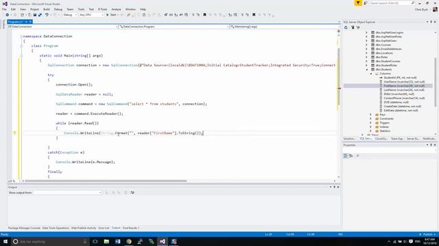Image resolution: width=439 pixels, height=246 pixels.
Task: Switch to the Error List tab
Action: pos(104,228)
